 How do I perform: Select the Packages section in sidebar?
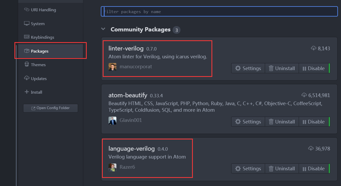39,51
